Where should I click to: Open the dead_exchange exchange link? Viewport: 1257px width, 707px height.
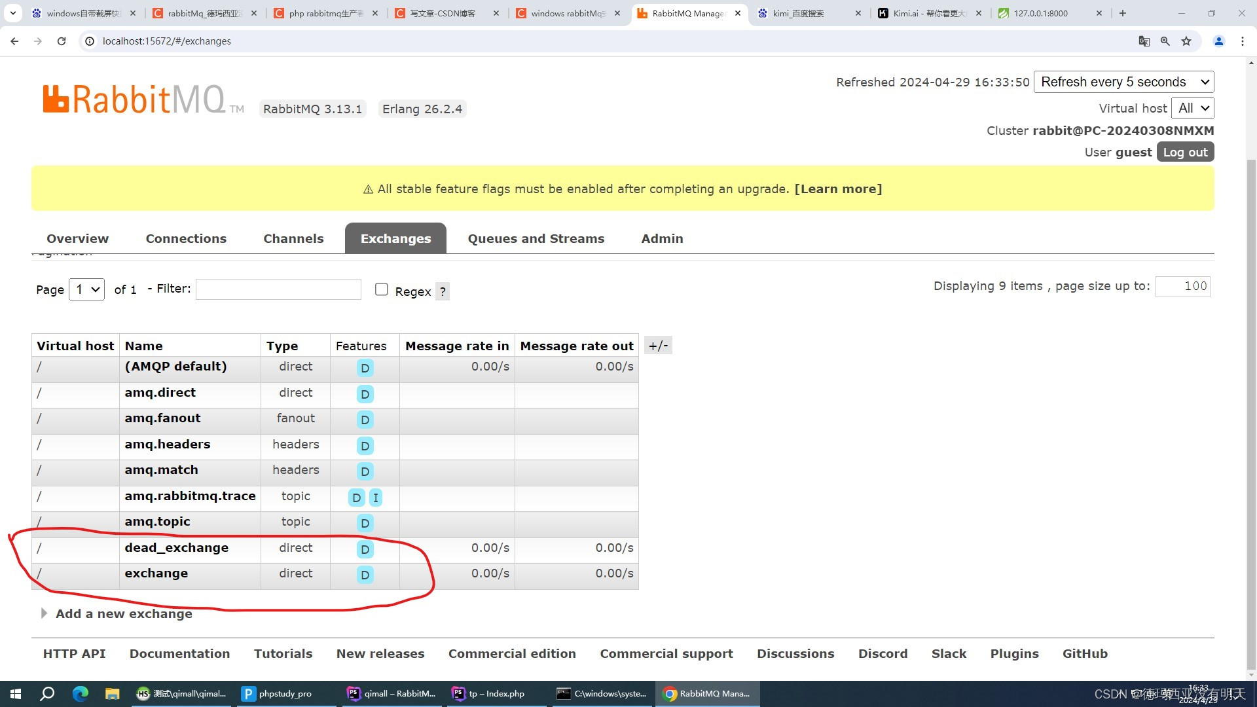(x=176, y=548)
